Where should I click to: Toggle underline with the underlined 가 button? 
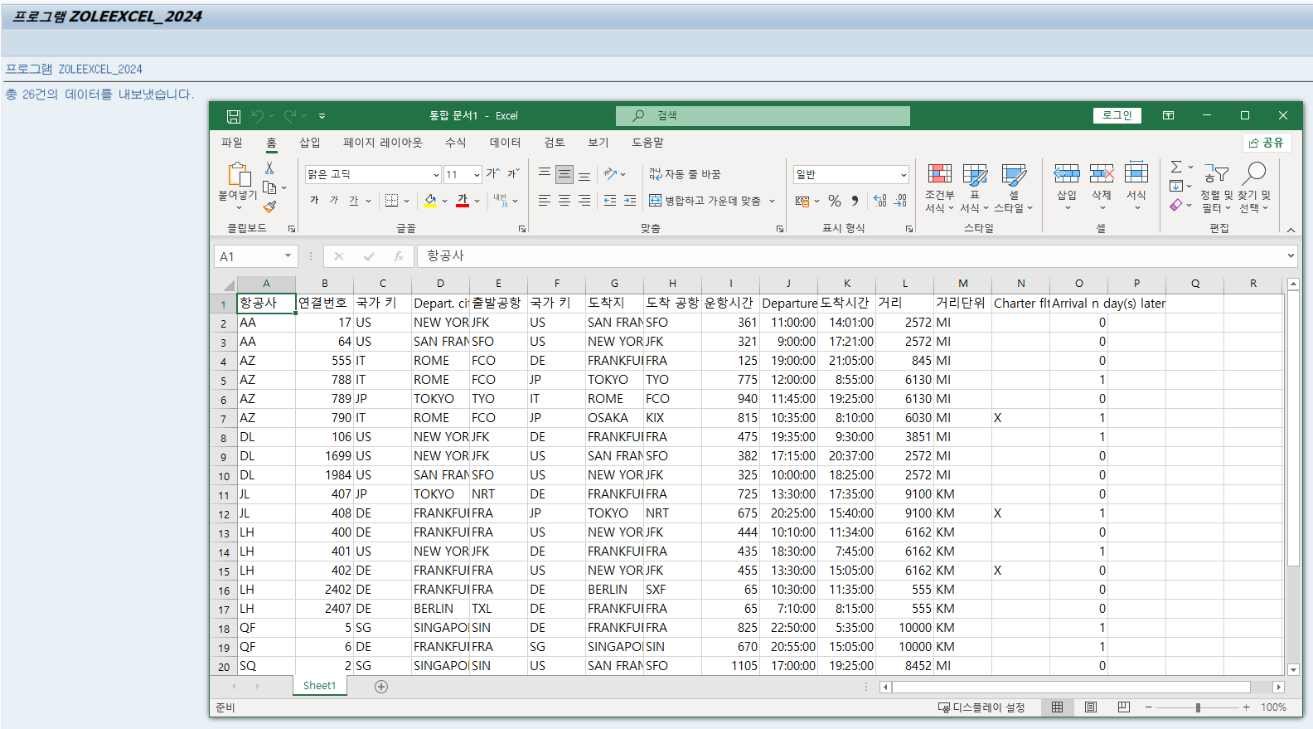(354, 200)
